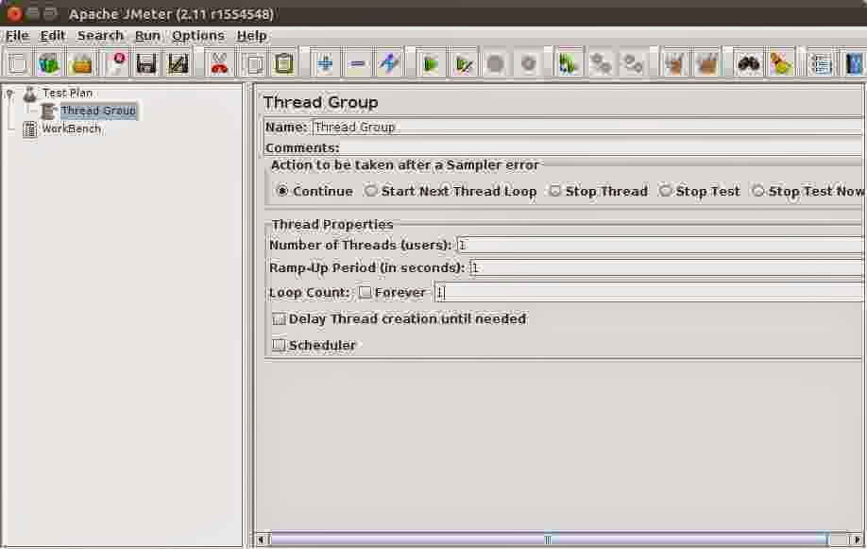Image resolution: width=867 pixels, height=549 pixels.
Task: Select WorkBench in the tree
Action: pos(72,129)
